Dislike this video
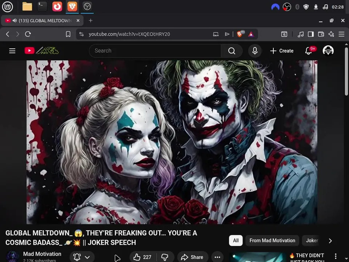Viewport: 349px width, 262px height. coord(165,257)
